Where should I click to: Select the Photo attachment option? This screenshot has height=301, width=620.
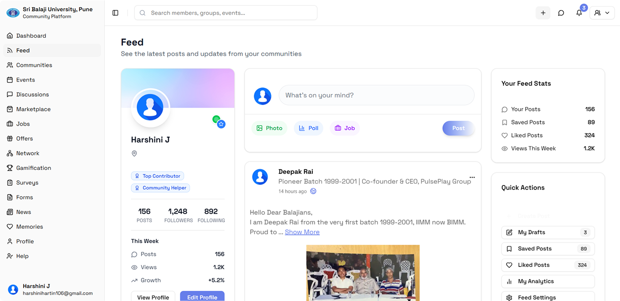tap(269, 128)
